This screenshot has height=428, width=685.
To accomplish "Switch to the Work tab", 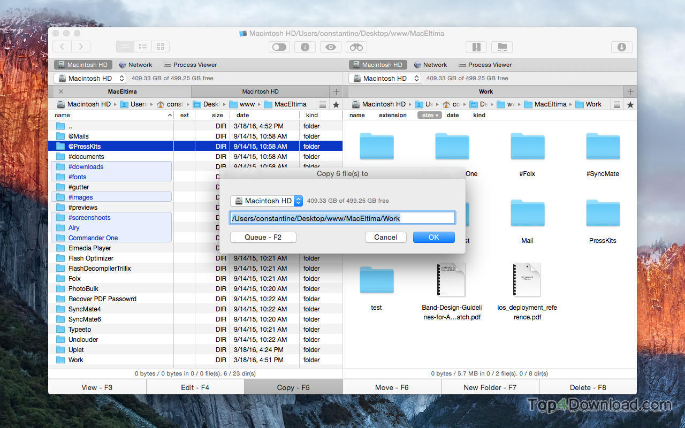I will tap(485, 91).
